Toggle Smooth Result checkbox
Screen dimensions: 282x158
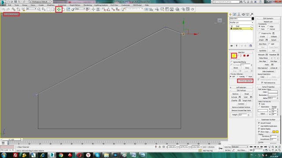(x=259, y=123)
